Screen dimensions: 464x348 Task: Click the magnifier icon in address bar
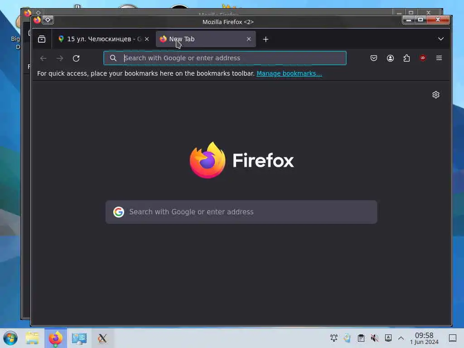[113, 58]
